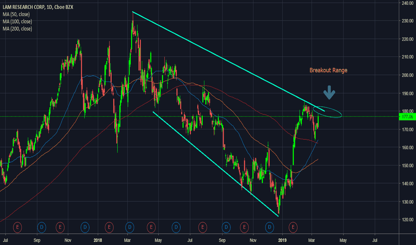Select the breakout ellipse drawing near 180
The height and width of the screenshot is (245, 416).
pyautogui.click(x=327, y=112)
